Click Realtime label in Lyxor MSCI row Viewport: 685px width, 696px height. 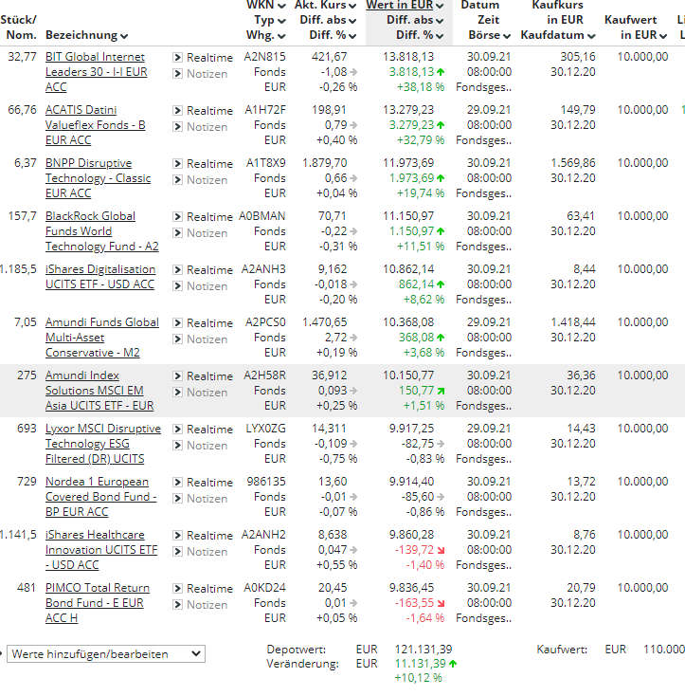(x=209, y=430)
